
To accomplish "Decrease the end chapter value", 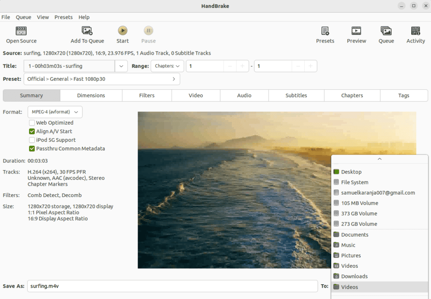I will tap(298, 66).
